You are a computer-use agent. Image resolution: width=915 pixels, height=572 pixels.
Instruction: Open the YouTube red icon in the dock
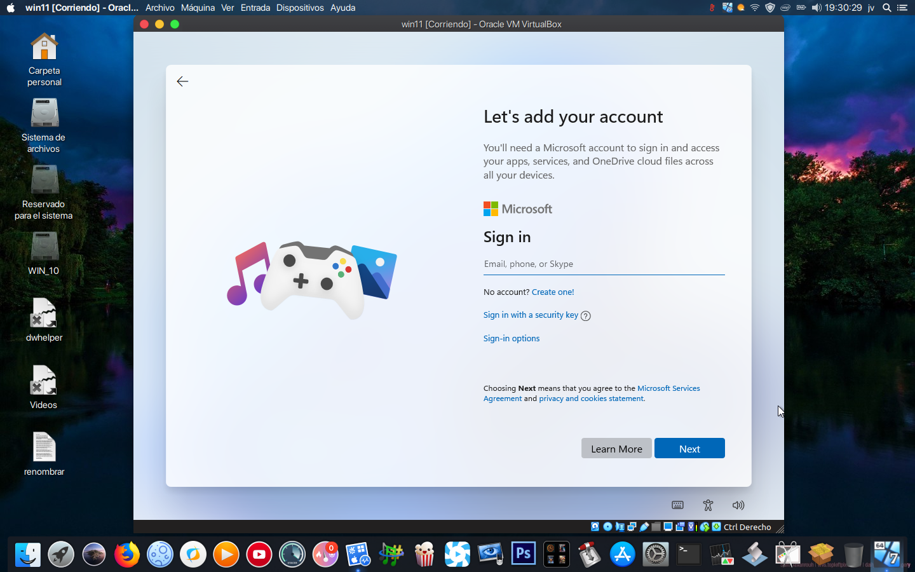259,555
